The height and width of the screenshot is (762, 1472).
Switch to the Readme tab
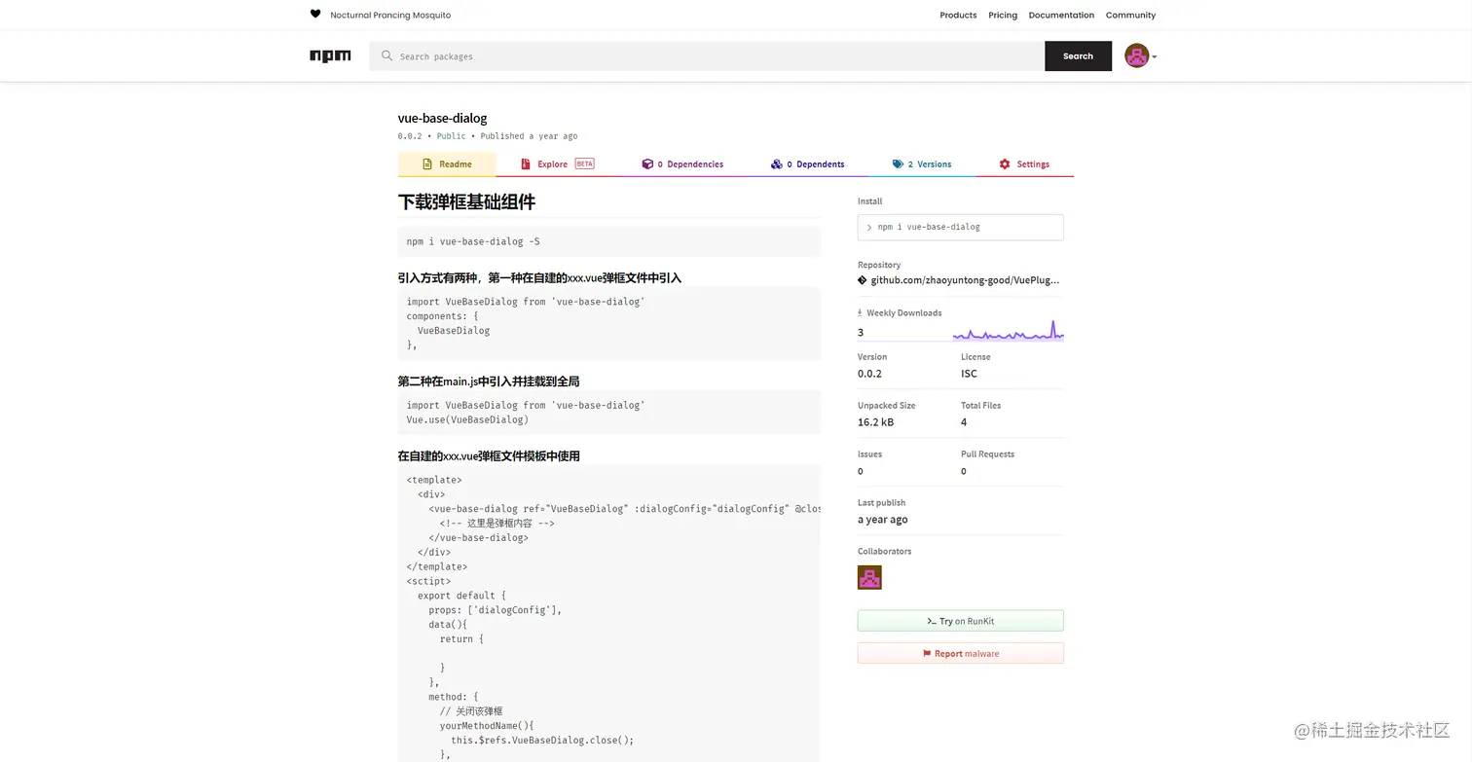click(x=447, y=164)
